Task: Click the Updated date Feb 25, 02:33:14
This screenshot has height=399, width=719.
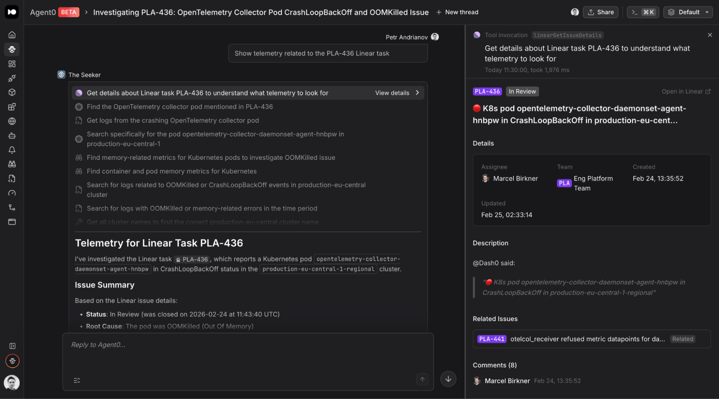Action: pyautogui.click(x=506, y=215)
